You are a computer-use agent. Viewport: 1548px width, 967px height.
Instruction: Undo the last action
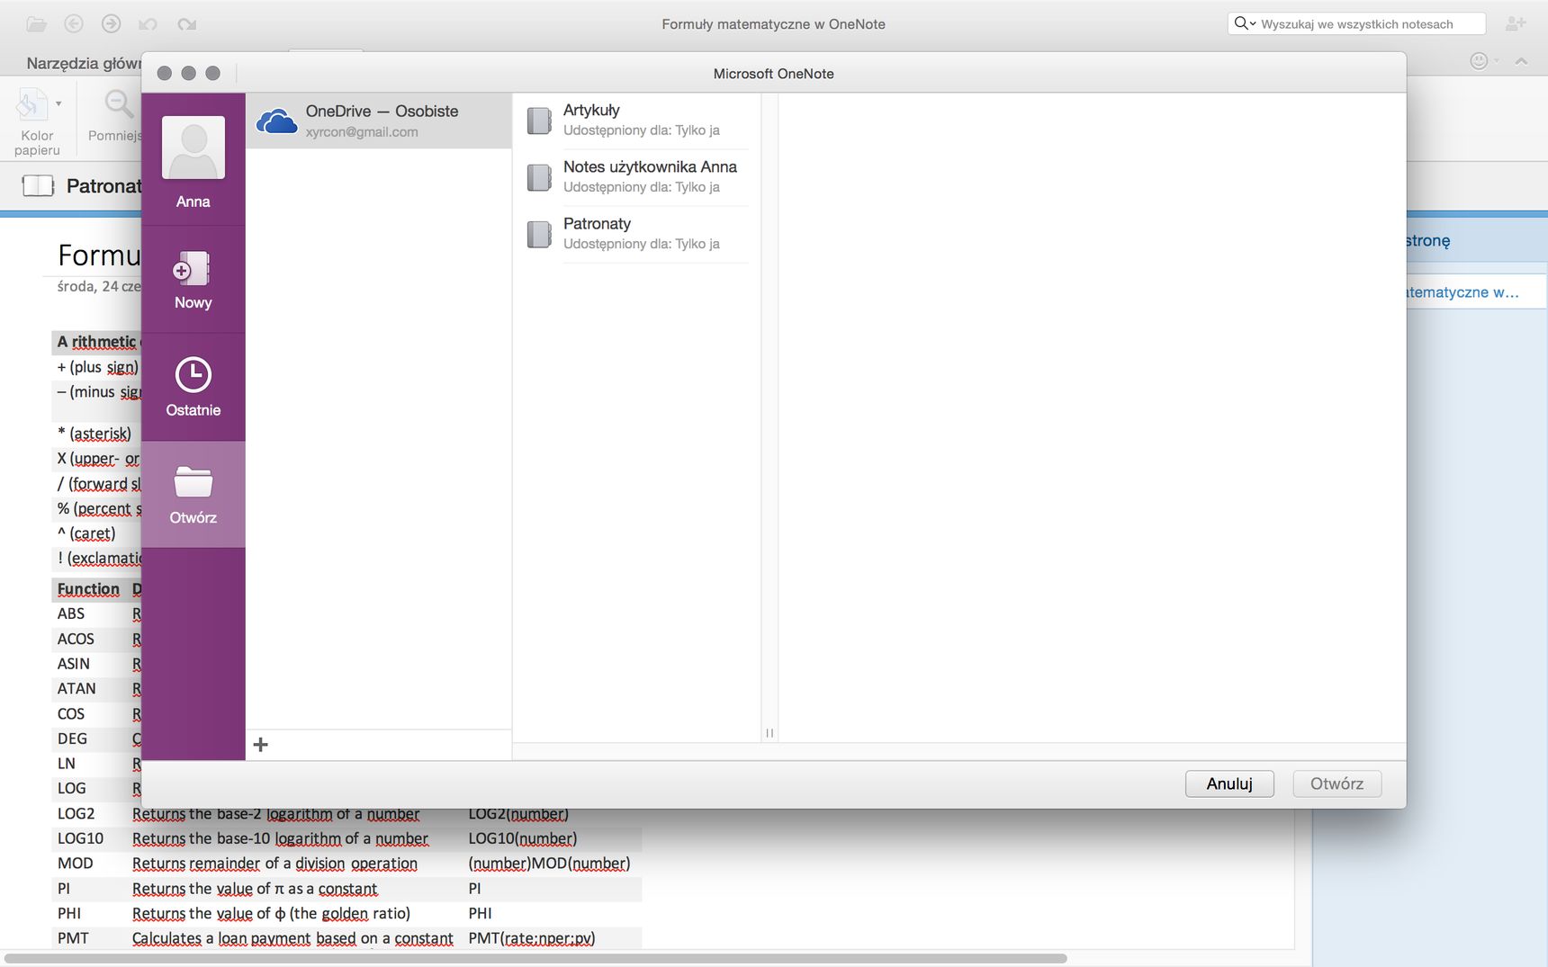148,24
